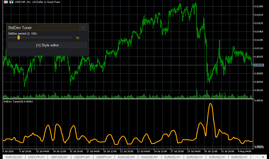
Task: Collapse the StdDev Tuner panel with the minus button
Action: click(x=83, y=28)
